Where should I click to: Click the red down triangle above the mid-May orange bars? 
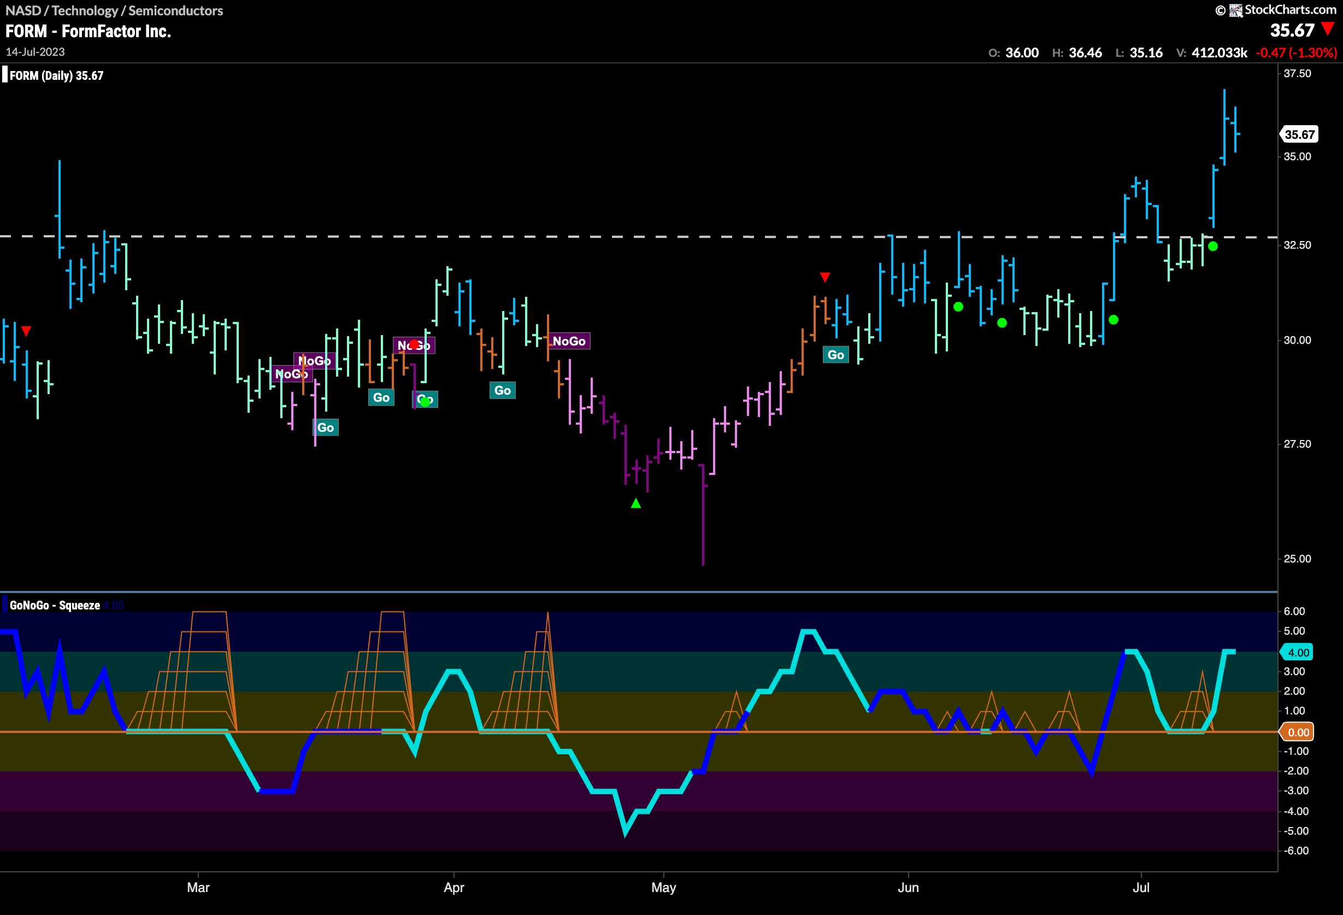point(825,278)
